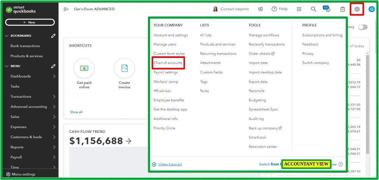Open Bank transactions bookmark
Screen dimensions: 379x180
coord(25,46)
